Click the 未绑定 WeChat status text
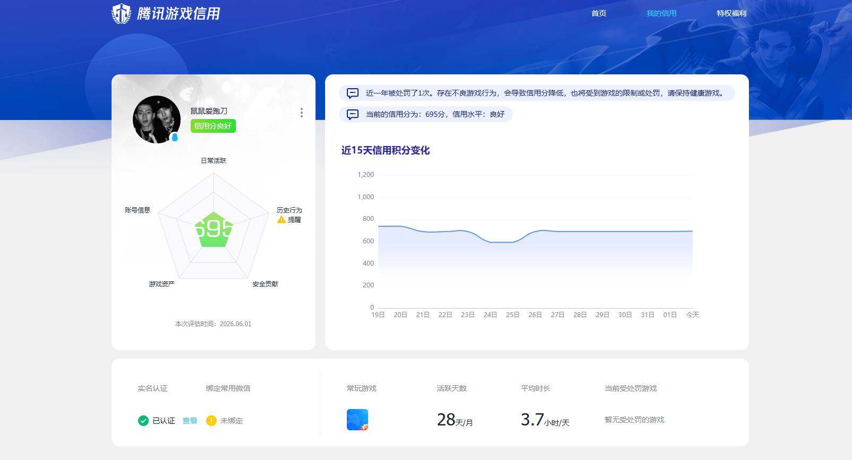 tap(232, 421)
